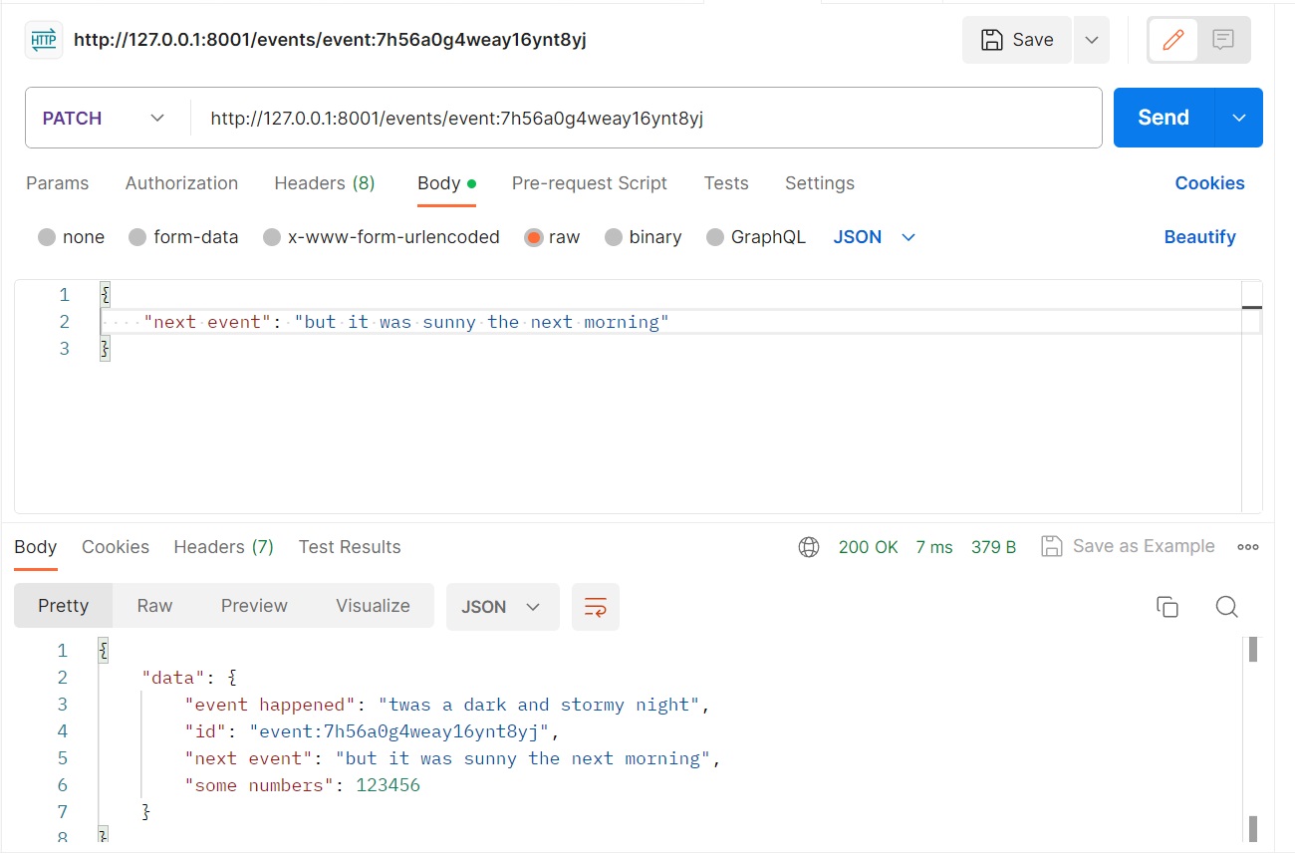Select the Visualize response view

(373, 606)
